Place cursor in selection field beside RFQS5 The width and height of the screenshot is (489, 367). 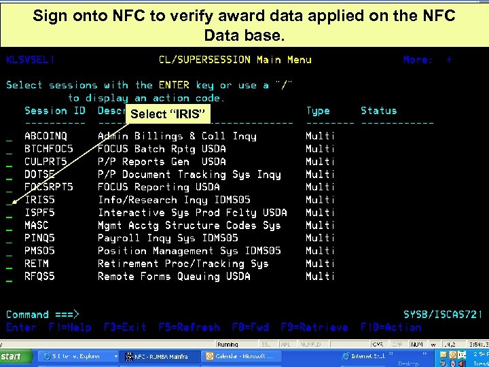[x=9, y=281]
